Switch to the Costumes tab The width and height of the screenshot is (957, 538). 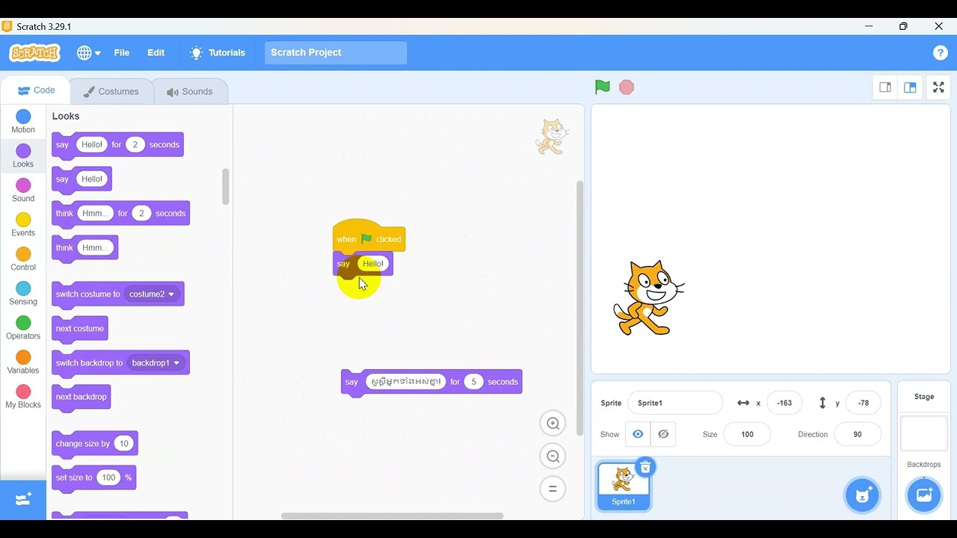pos(111,91)
